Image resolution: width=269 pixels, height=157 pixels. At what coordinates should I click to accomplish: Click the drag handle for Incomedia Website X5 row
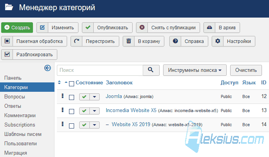pyautogui.click(x=63, y=110)
